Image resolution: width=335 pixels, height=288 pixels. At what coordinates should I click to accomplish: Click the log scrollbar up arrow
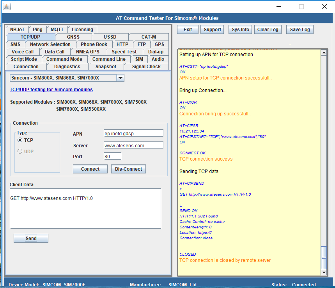pyautogui.click(x=324, y=53)
